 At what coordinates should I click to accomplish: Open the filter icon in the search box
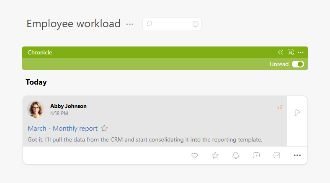195,24
